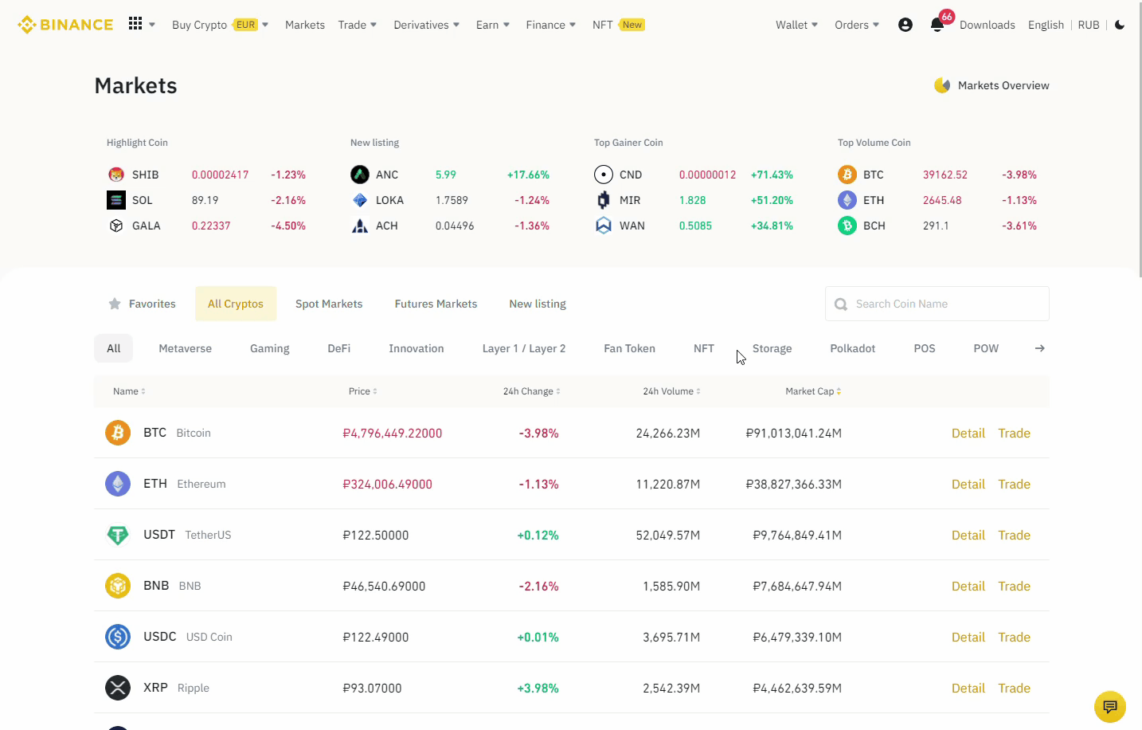Open Detail for Ethereum
Image resolution: width=1142 pixels, height=730 pixels.
coord(968,484)
